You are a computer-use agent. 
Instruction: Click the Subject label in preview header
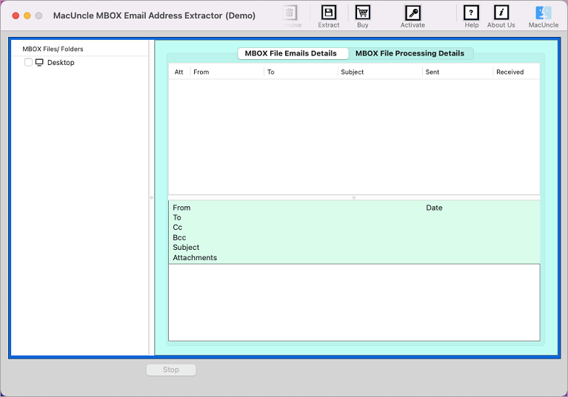click(186, 248)
